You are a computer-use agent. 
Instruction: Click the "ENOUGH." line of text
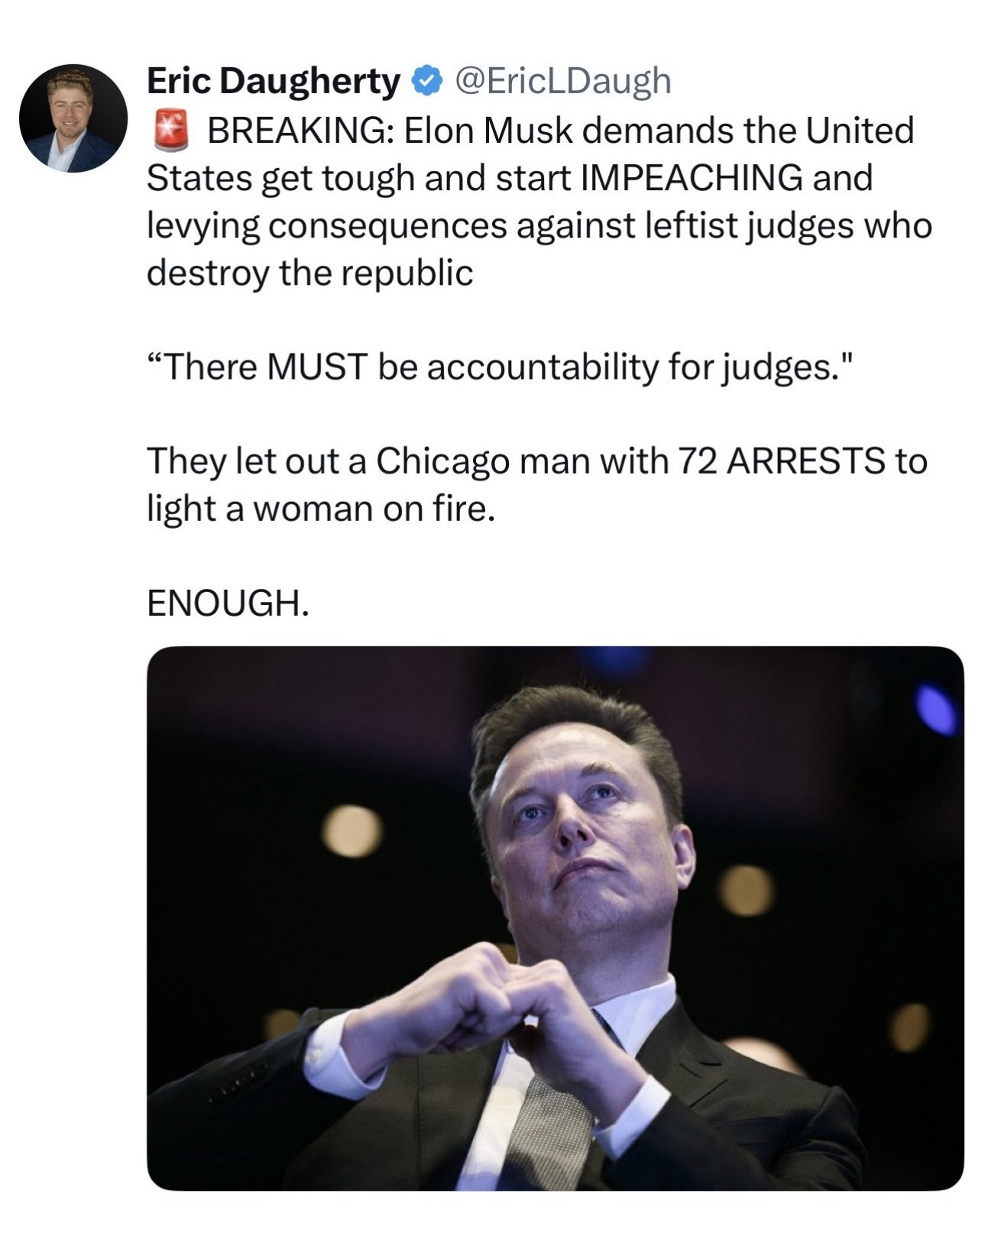(x=228, y=603)
